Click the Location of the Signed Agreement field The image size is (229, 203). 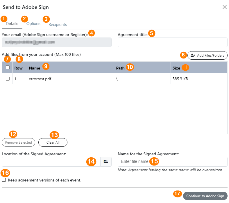(x=51, y=162)
